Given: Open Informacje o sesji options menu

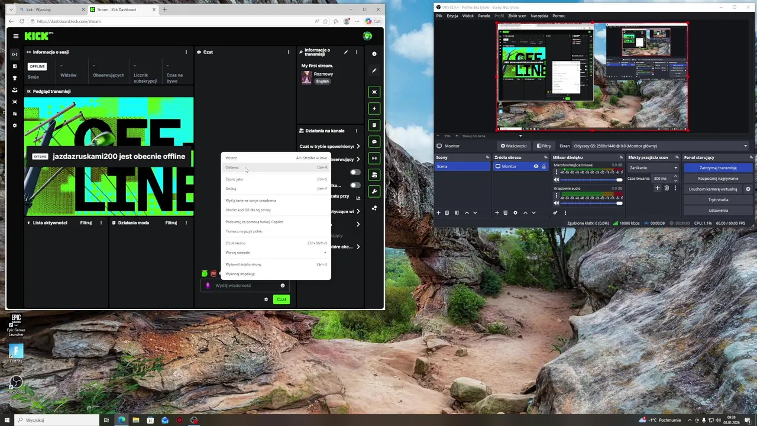Looking at the screenshot, I should (186, 52).
